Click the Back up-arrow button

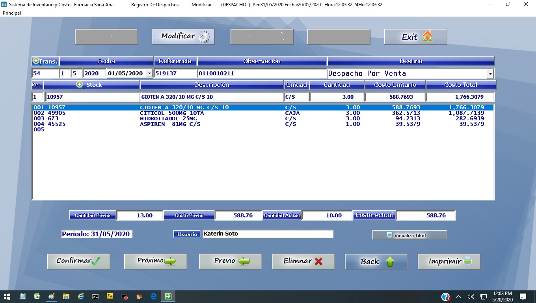(x=376, y=262)
